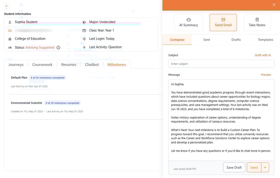This screenshot has width=280, height=178.
Task: Switch to the Compose tab
Action: pos(177,40)
